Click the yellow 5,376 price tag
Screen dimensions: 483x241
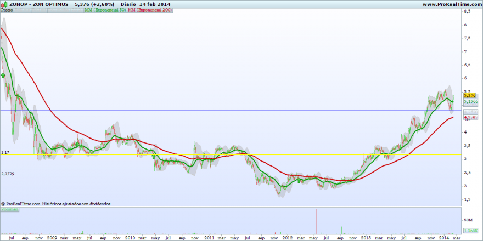pos(470,95)
